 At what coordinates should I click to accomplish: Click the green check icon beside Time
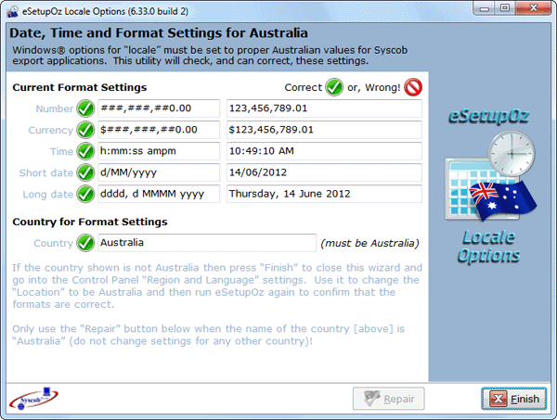pyautogui.click(x=86, y=151)
